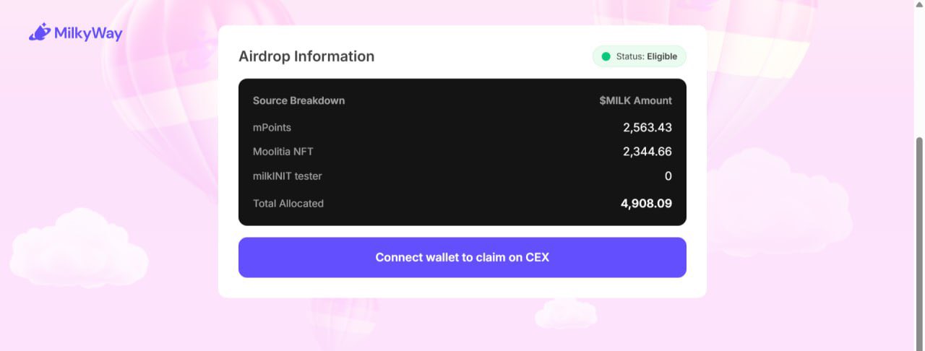Click the $MILK Amount column header
Screen dimensions: 925x351
point(635,100)
